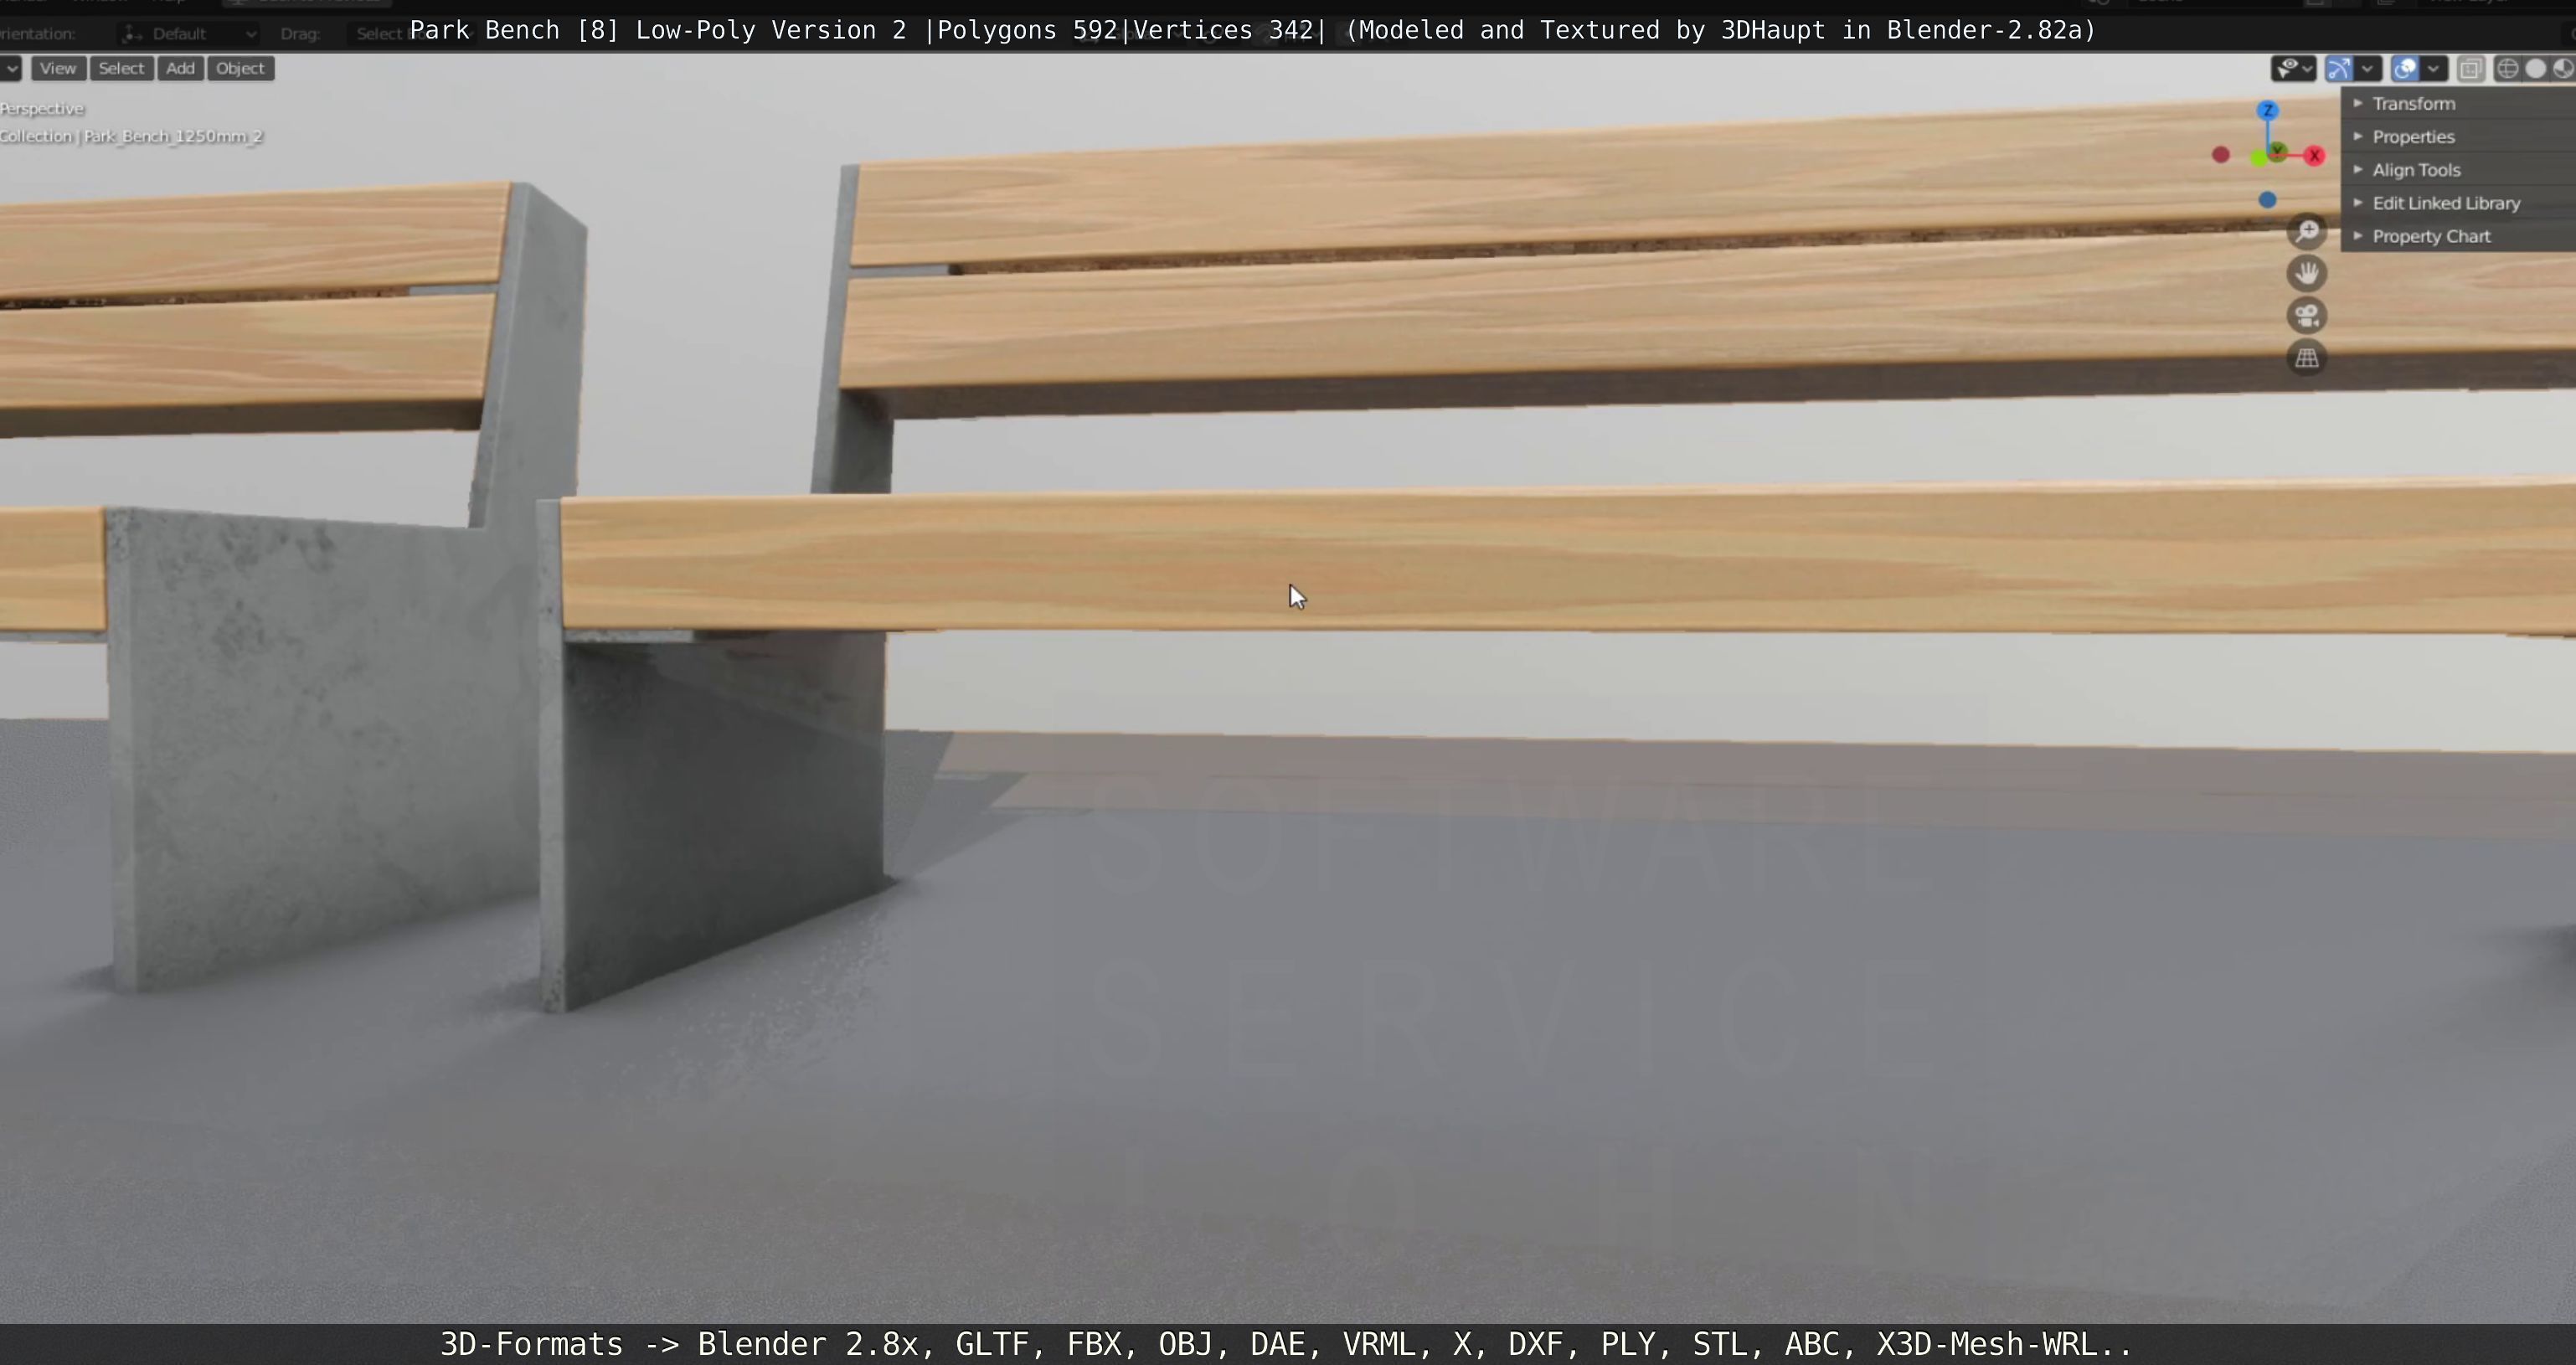The width and height of the screenshot is (2576, 1365).
Task: Click the Perspective view label
Action: pyautogui.click(x=42, y=108)
